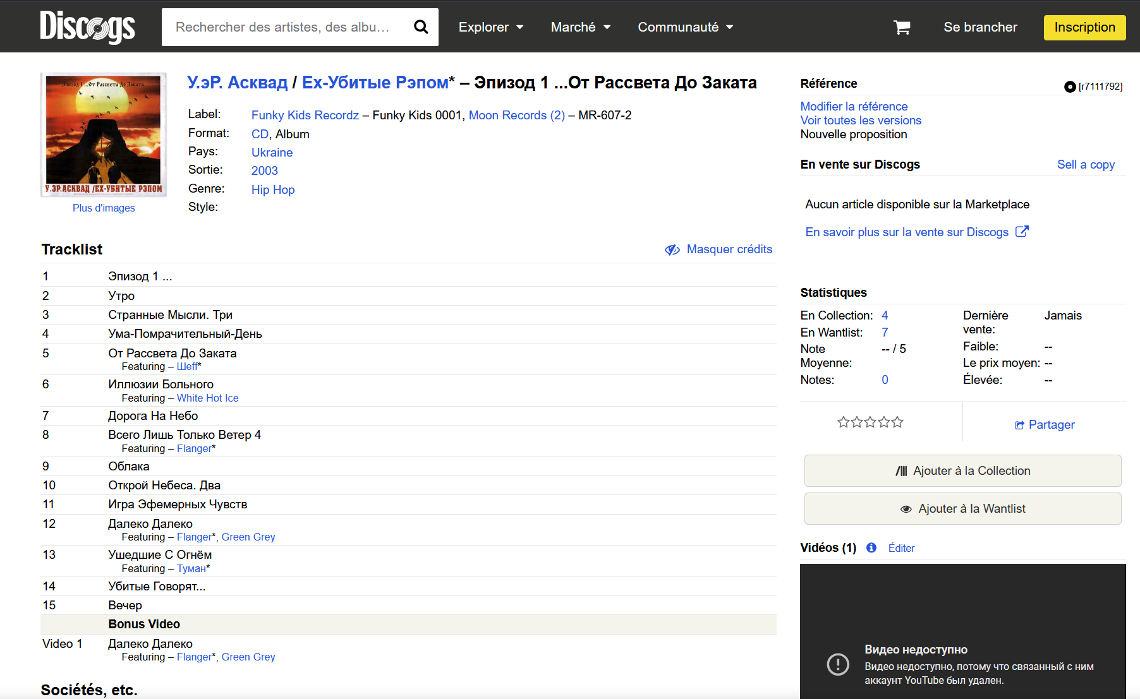Open Flanger link under track 12

coord(194,537)
